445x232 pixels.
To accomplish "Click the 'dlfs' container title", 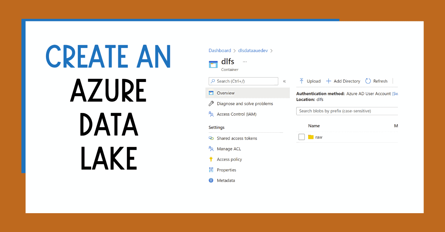I will point(228,62).
